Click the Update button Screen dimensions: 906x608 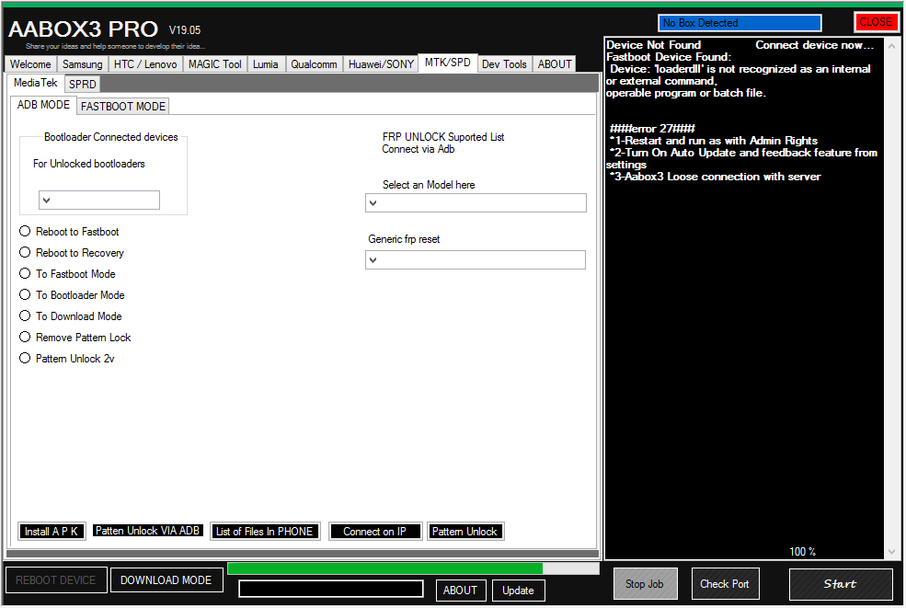(x=518, y=591)
